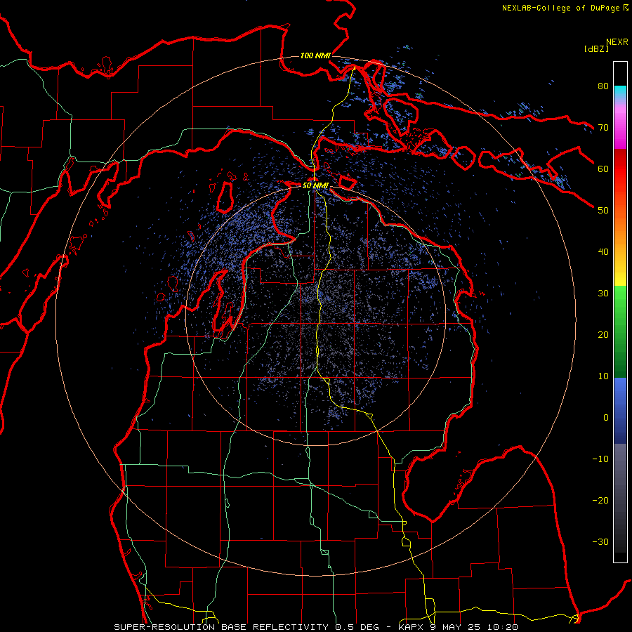Click the green segment of the color bar
The height and width of the screenshot is (632, 632).
[x=620, y=331]
